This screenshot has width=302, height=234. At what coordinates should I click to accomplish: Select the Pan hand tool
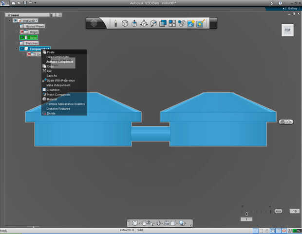144,223
